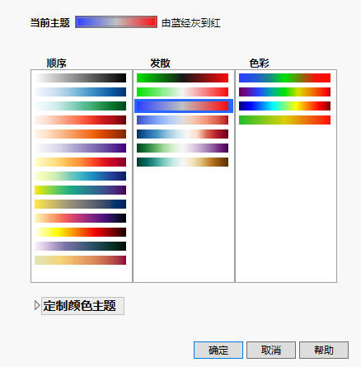The width and height of the screenshot is (361, 367).
Task: Choose the pale orange-to-brown sequential gradient
Action: (x=81, y=134)
